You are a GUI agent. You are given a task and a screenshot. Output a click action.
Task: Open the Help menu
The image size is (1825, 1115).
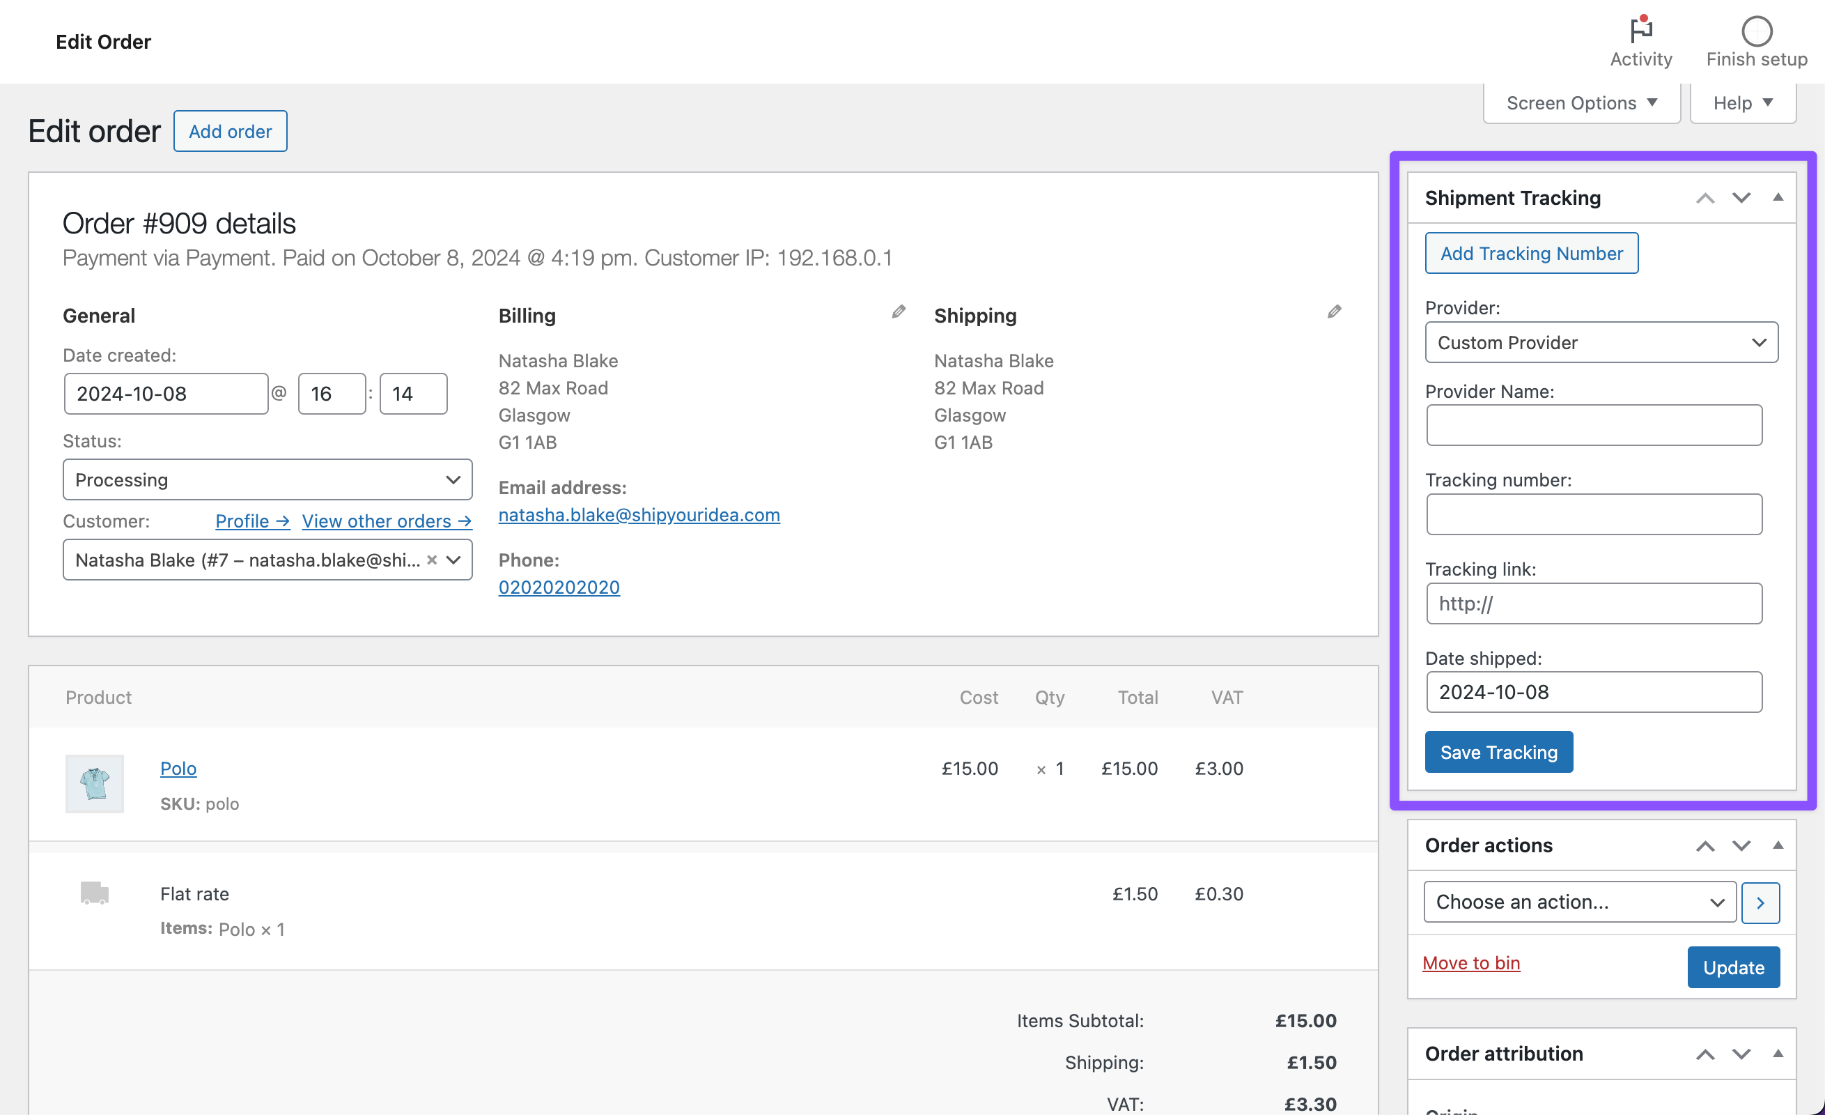click(1742, 102)
